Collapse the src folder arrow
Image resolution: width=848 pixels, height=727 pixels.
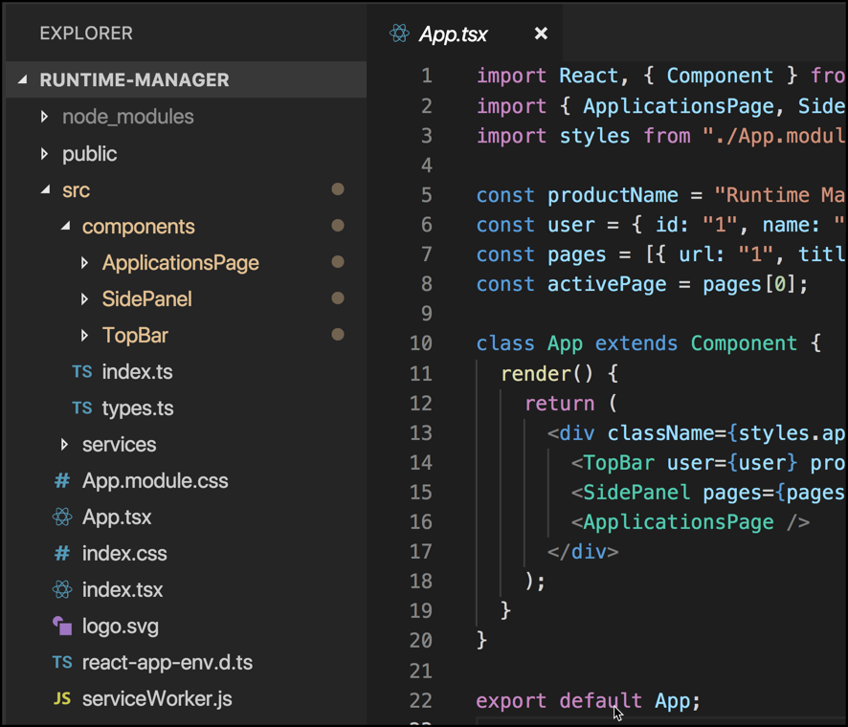tap(46, 189)
